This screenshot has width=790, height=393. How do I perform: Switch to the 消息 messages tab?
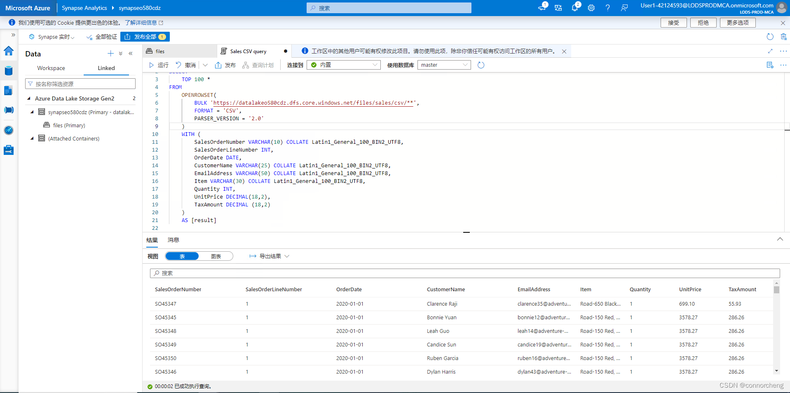pos(173,240)
